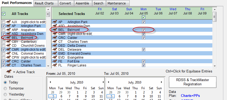Click horse icon beside EVD Evangeline

(x=54, y=57)
